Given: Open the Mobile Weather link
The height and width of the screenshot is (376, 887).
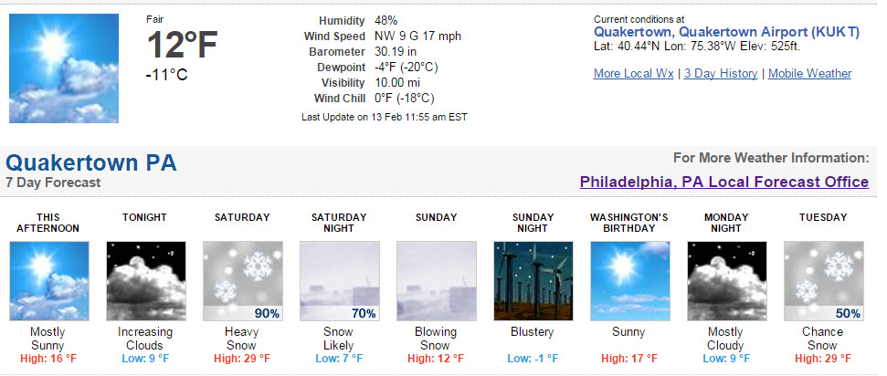Looking at the screenshot, I should pyautogui.click(x=809, y=74).
